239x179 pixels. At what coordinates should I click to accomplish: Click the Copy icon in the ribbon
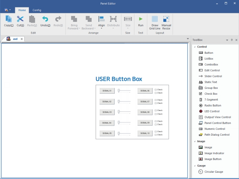pos(9,19)
